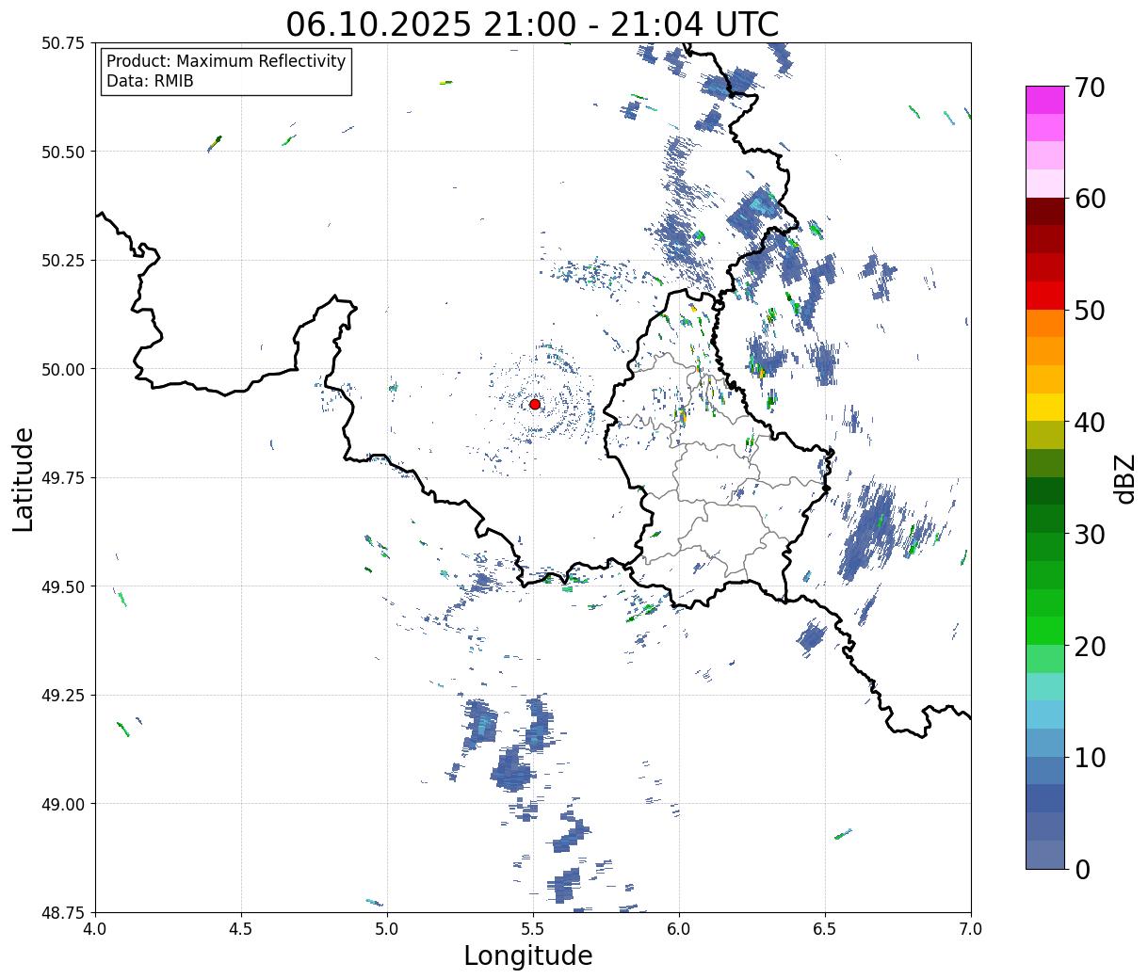Click latitude tick label "50.25"
This screenshot has height=979, width=1148.
62,261
